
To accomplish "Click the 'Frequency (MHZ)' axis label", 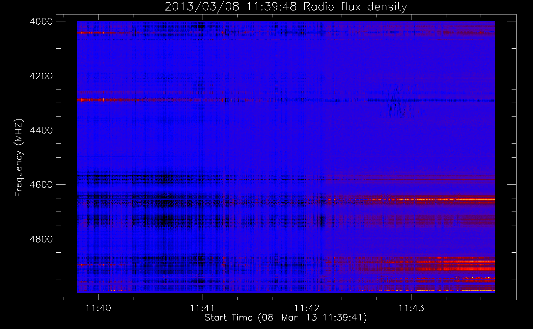I will click(19, 158).
